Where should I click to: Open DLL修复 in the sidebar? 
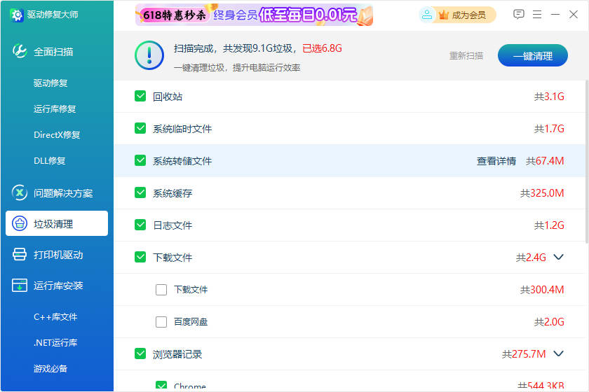pos(50,160)
